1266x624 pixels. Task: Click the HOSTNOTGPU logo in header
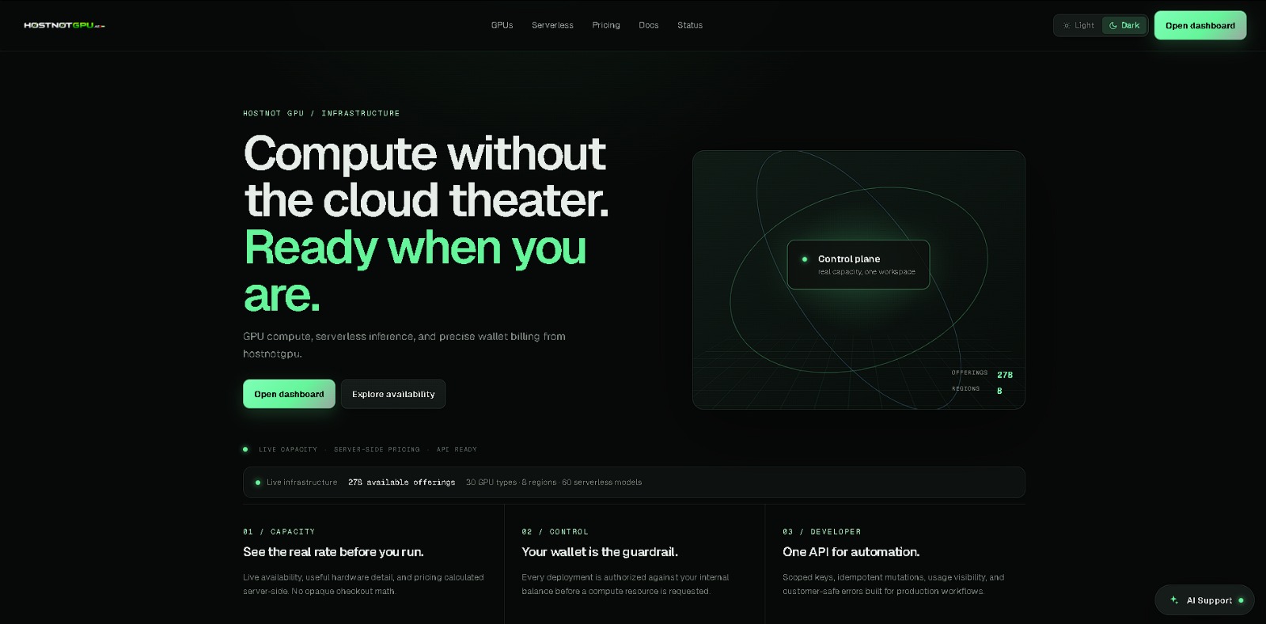click(x=64, y=25)
